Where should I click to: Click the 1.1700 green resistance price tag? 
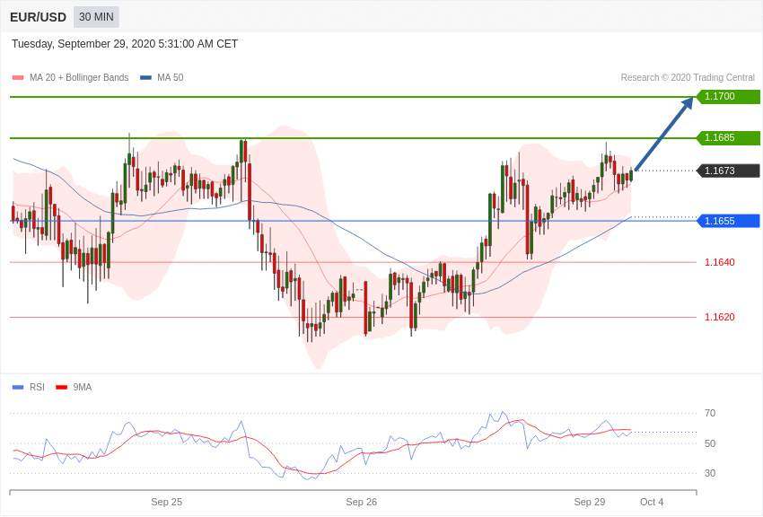[728, 96]
